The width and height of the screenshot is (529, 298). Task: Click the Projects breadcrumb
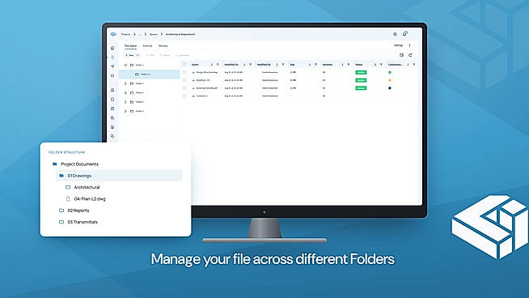point(125,35)
